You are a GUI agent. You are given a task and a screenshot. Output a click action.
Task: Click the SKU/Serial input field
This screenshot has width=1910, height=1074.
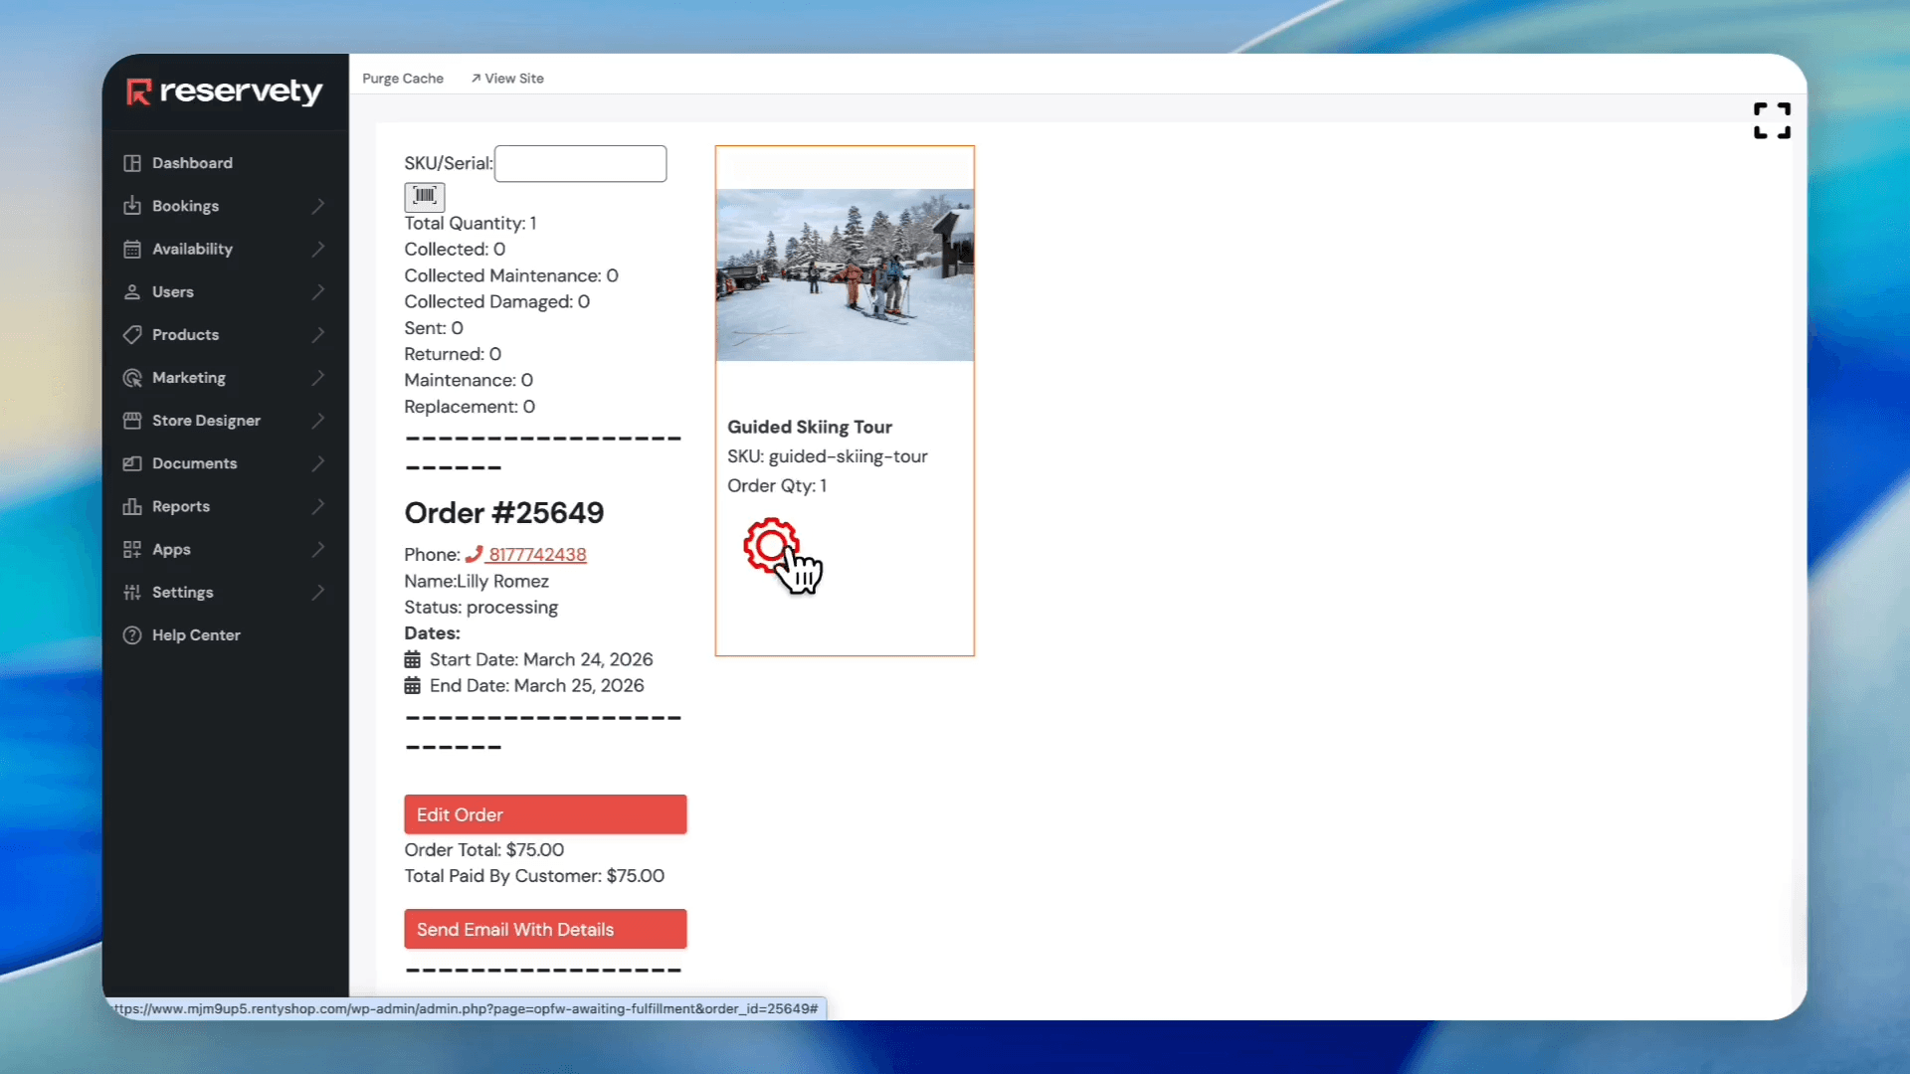(581, 164)
